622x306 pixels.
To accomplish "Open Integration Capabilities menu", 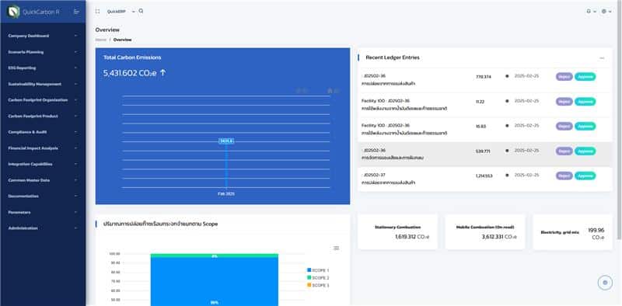I will (x=43, y=164).
